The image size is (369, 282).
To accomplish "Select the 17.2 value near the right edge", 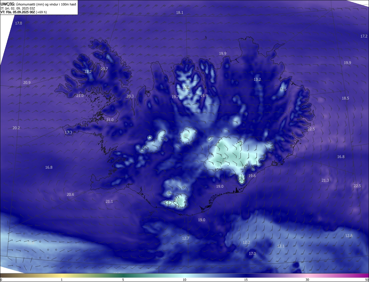I will 364,36.
